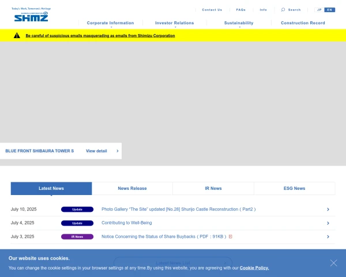Open the Contributing to Well-Being news item

coord(127,223)
